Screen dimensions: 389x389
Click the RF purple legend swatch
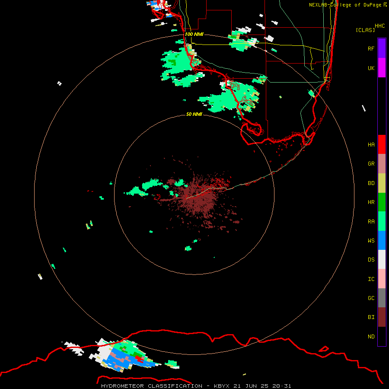coord(382,48)
